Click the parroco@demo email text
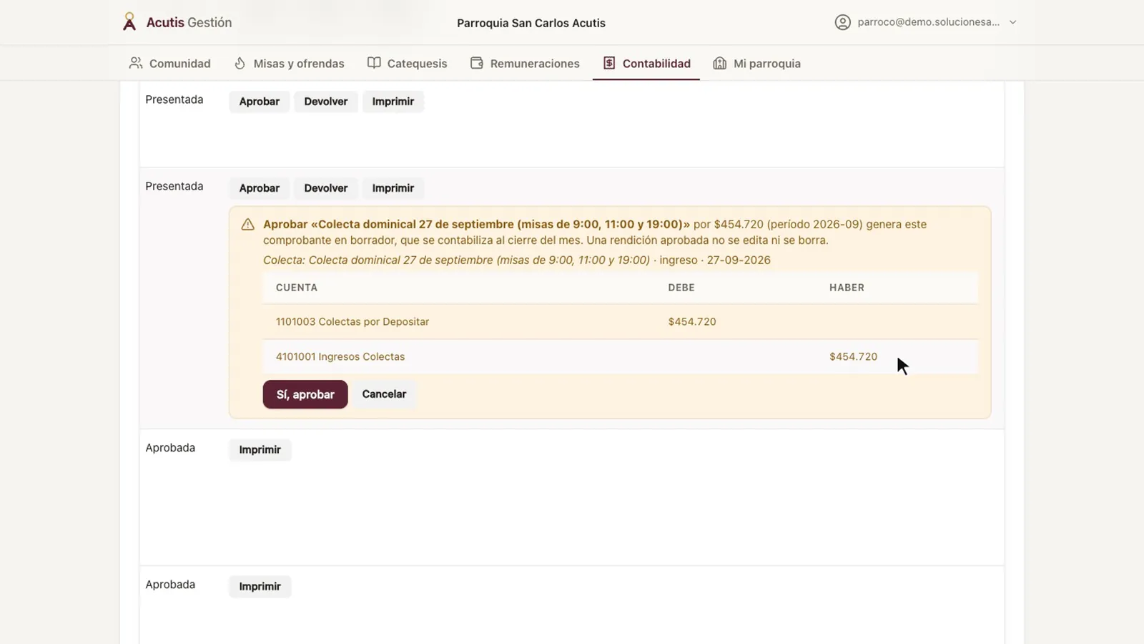This screenshot has height=644, width=1144. pos(929,22)
